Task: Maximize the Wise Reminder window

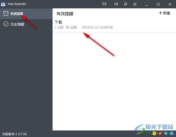Action: (158, 4)
